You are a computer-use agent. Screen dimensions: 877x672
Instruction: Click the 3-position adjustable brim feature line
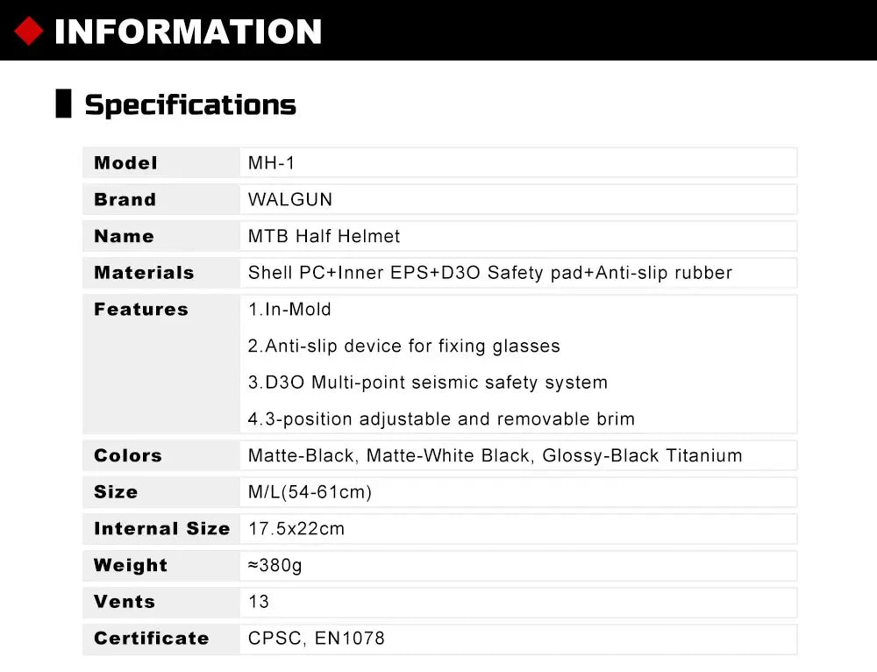coord(441,419)
